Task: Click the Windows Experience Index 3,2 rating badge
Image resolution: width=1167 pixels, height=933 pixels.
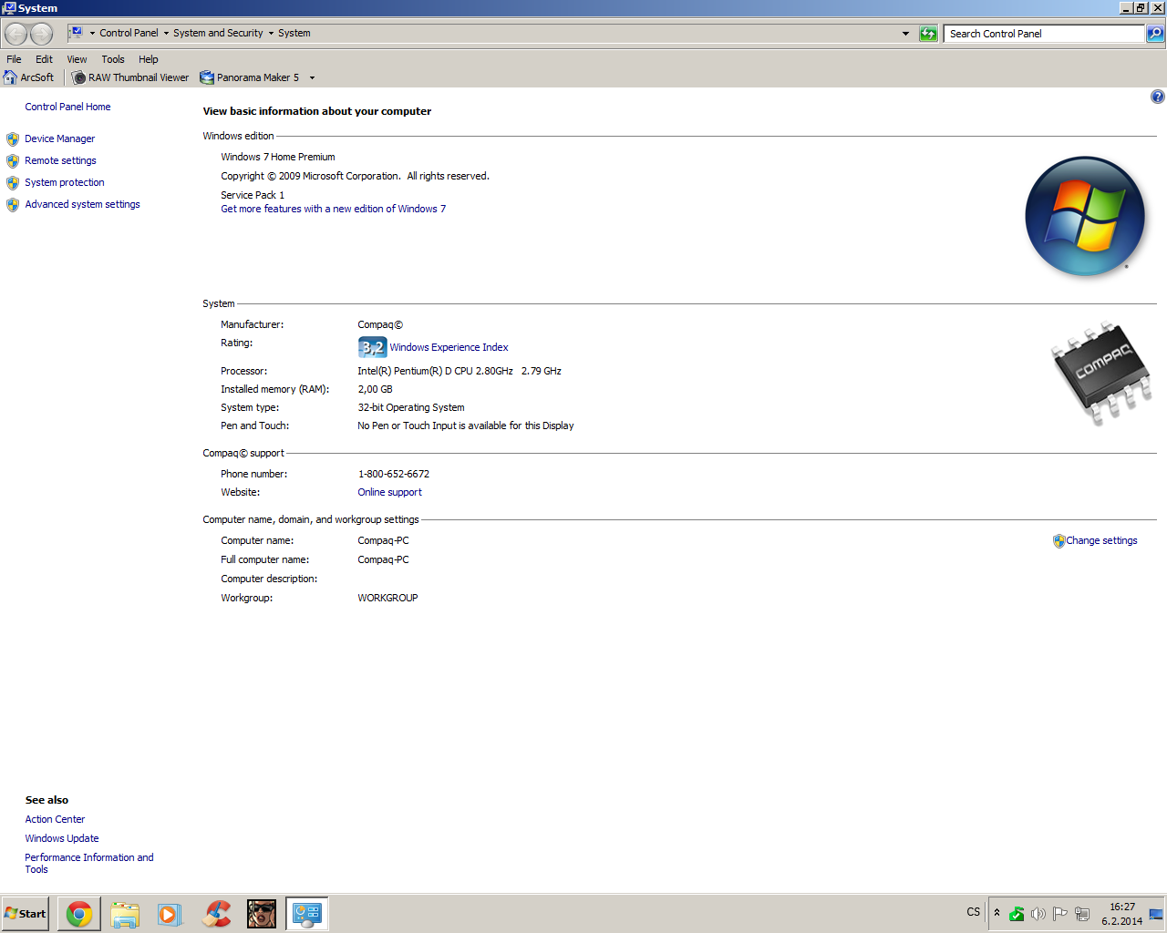Action: tap(372, 347)
